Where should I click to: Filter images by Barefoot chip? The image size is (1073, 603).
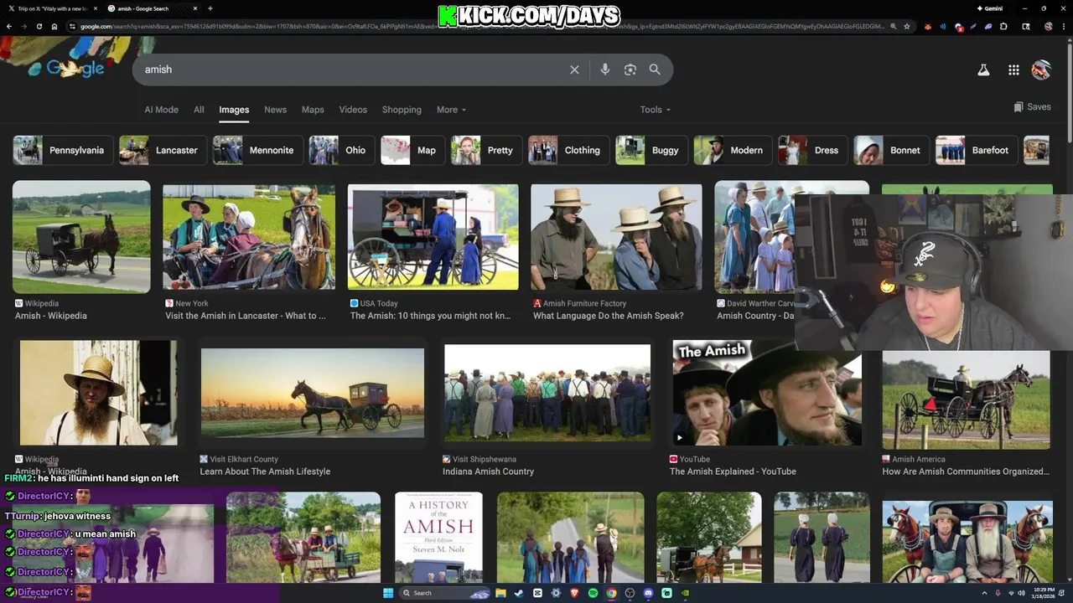click(x=977, y=151)
